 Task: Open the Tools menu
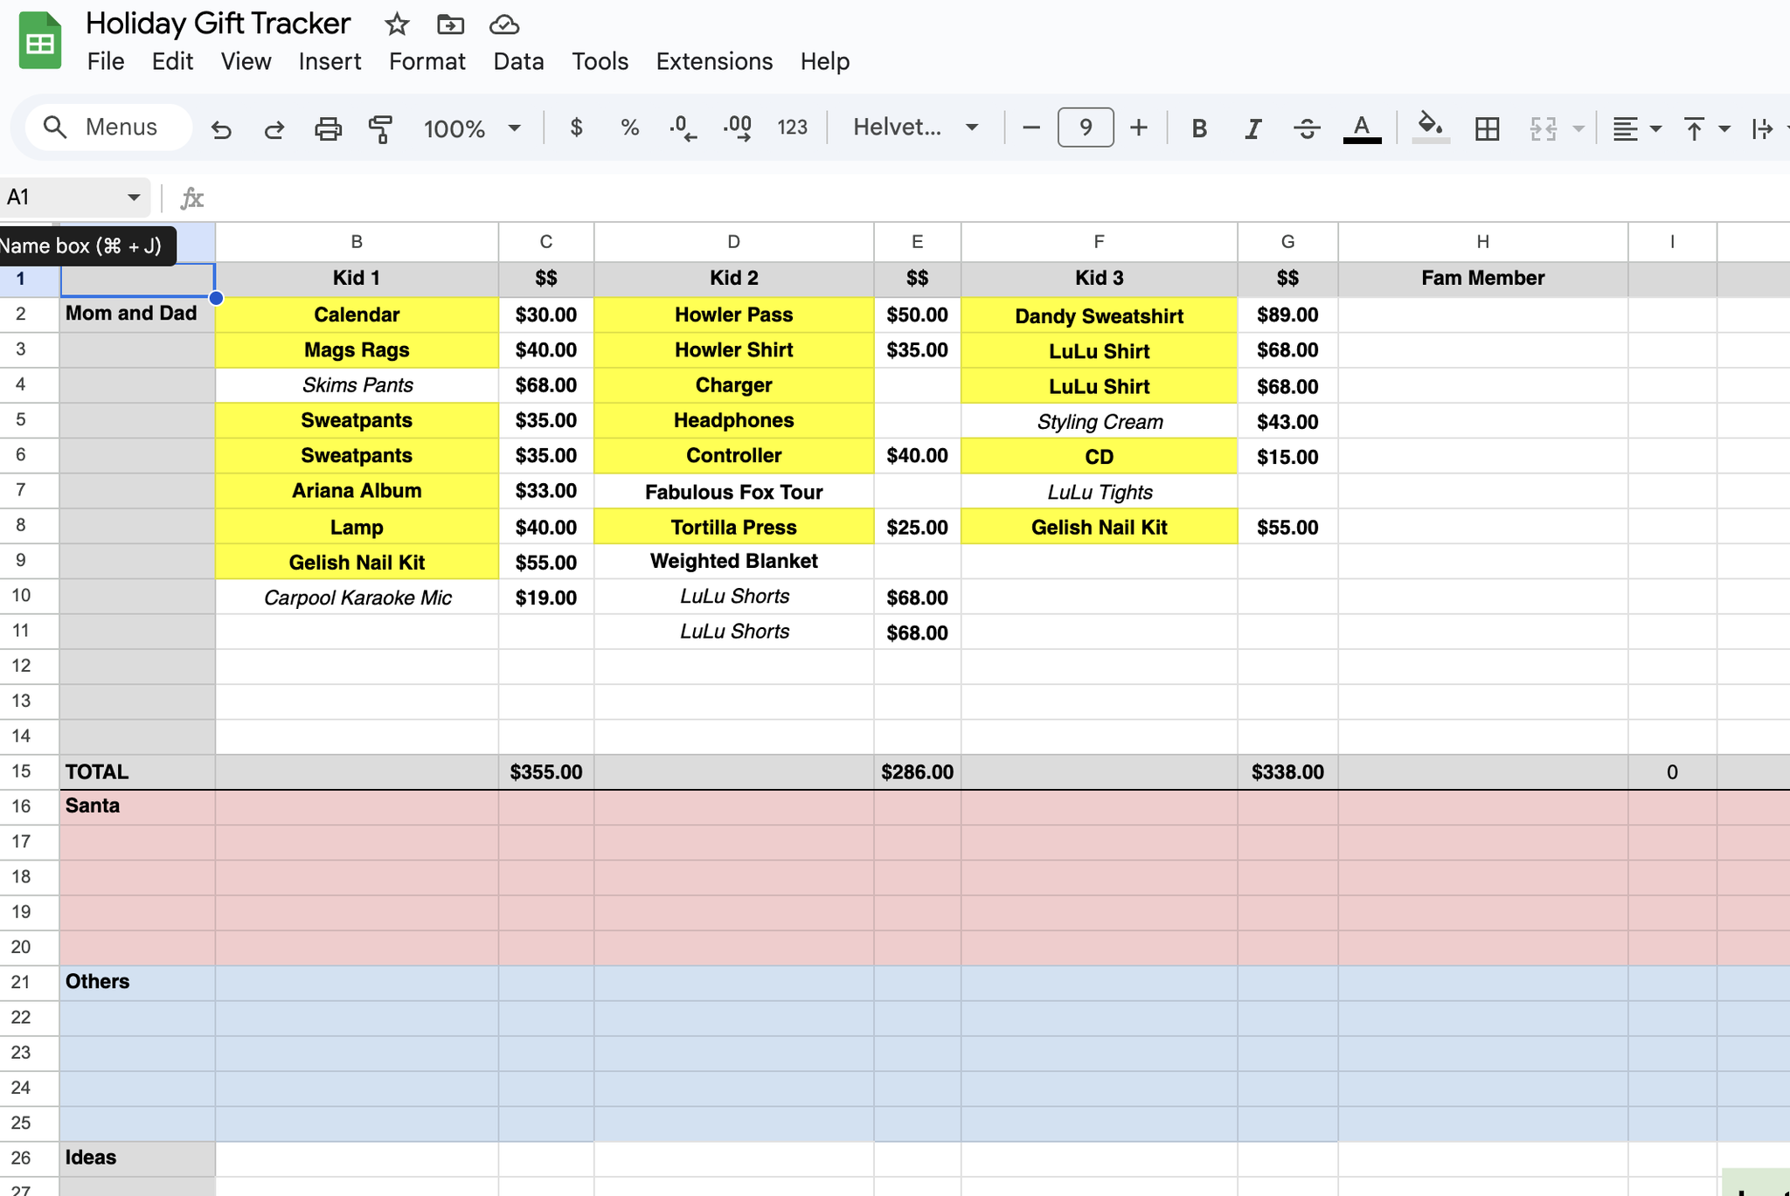[x=600, y=61]
